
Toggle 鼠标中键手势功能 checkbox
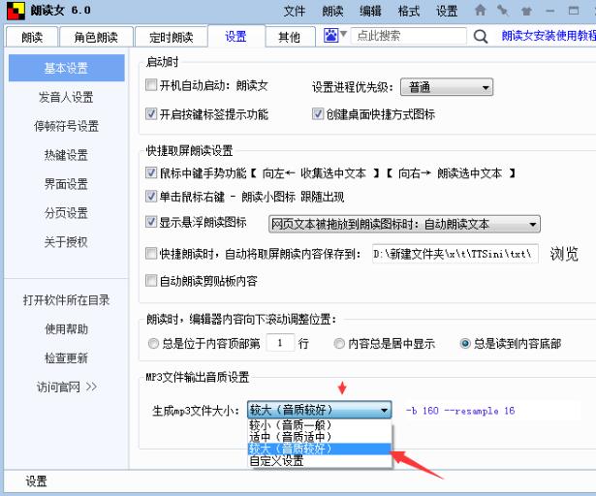(x=151, y=173)
